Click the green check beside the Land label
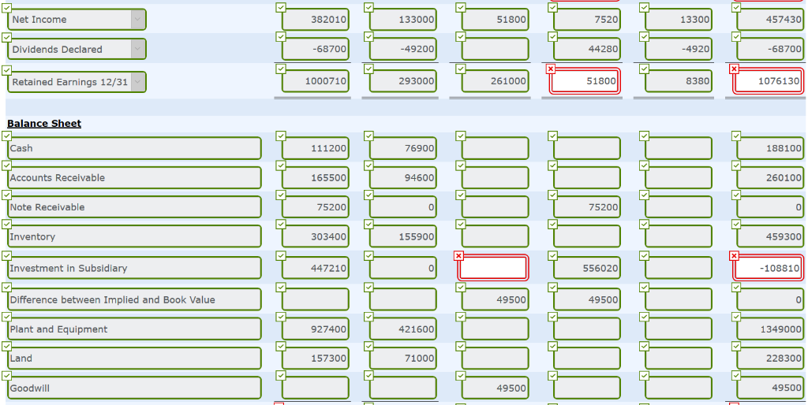808x405 pixels. click(x=6, y=347)
